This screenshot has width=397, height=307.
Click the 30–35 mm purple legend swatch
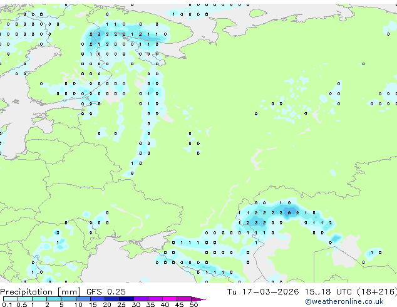click(140, 299)
